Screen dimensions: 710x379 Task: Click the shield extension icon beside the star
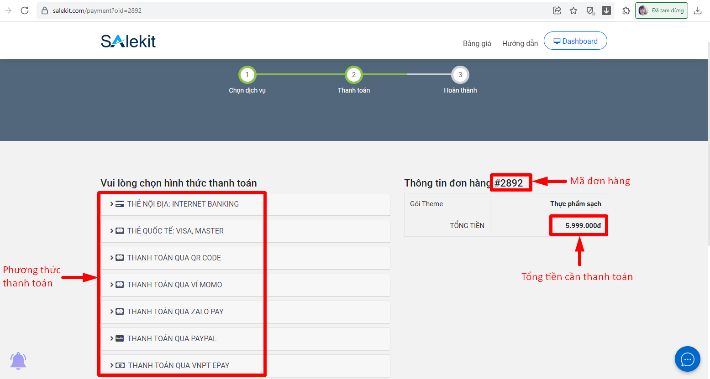(x=590, y=10)
